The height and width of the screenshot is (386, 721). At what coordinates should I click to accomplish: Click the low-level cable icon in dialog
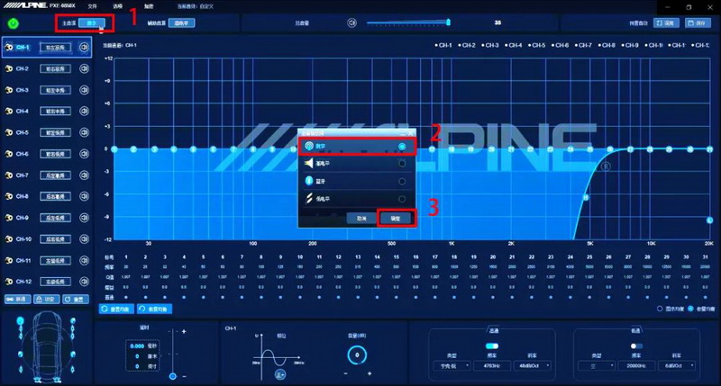tap(309, 198)
